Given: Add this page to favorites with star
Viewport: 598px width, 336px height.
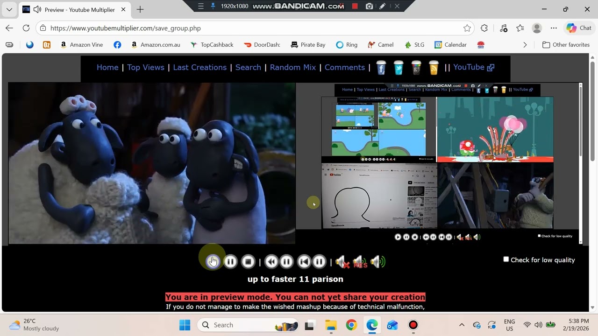Looking at the screenshot, I should tap(467, 28).
